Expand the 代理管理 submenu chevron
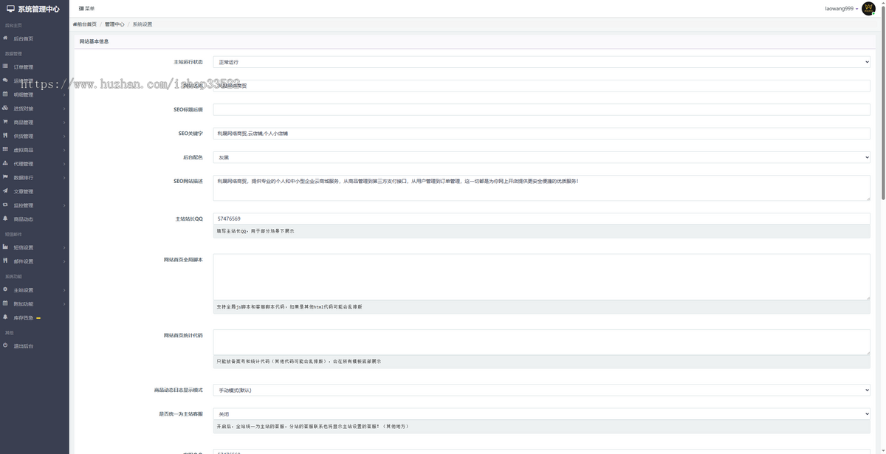886x454 pixels. click(x=64, y=164)
